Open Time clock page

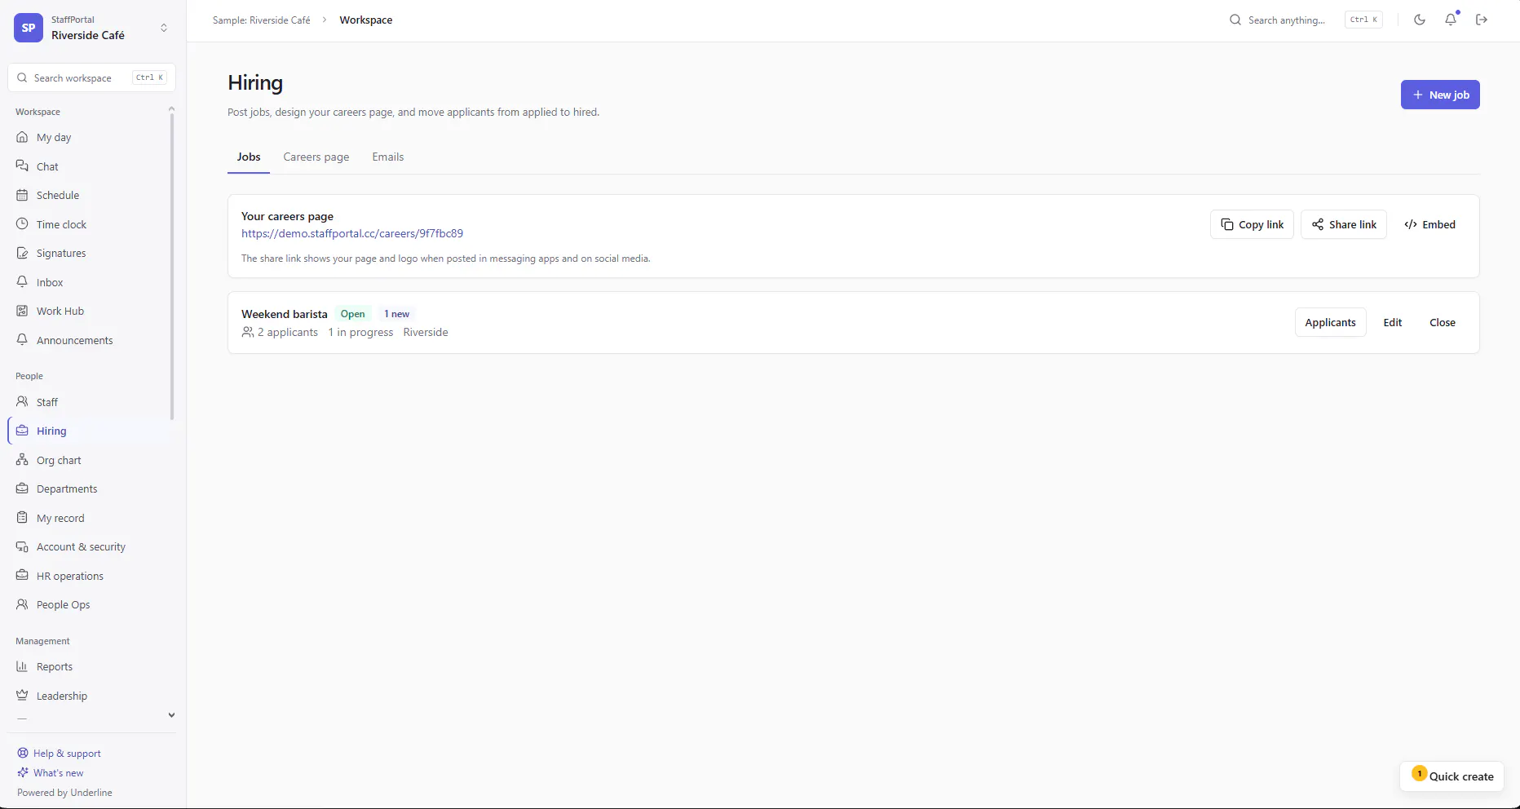[90, 224]
